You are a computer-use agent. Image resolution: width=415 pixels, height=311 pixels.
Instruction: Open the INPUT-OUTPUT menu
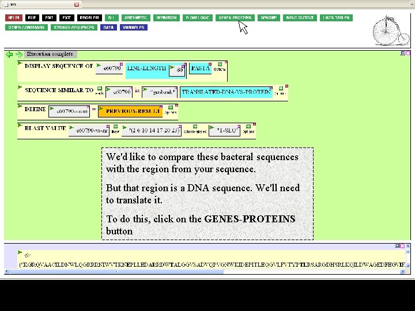tap(300, 18)
